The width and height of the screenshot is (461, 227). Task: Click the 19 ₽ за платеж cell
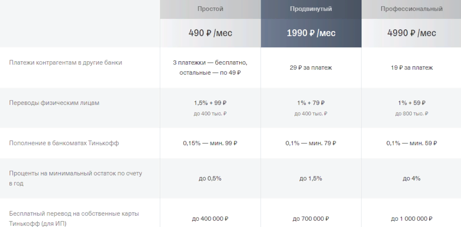point(411,68)
